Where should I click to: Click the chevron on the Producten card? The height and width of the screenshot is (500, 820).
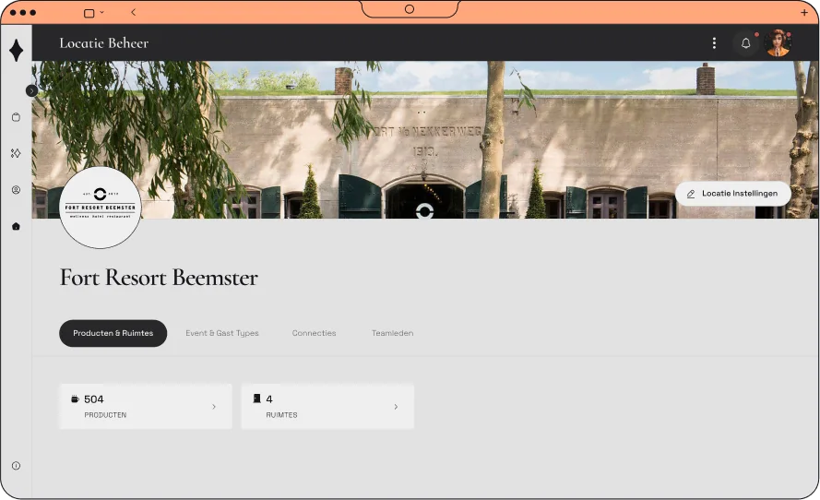[214, 407]
